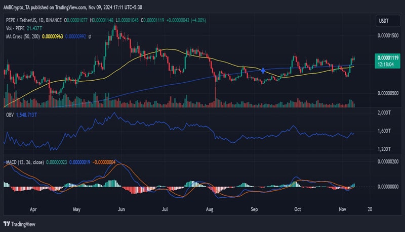This screenshot has width=405, height=232.
Task: Click the OBV indicator label
Action: point(10,114)
